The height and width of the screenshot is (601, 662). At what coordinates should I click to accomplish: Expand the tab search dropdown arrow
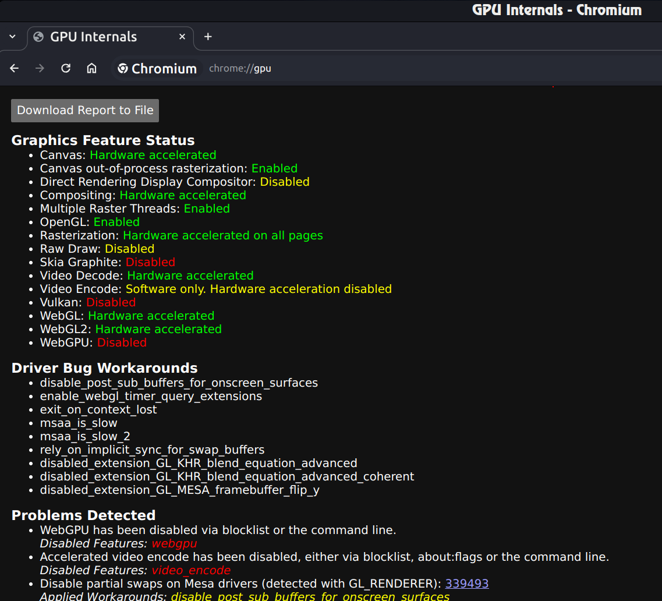[13, 37]
